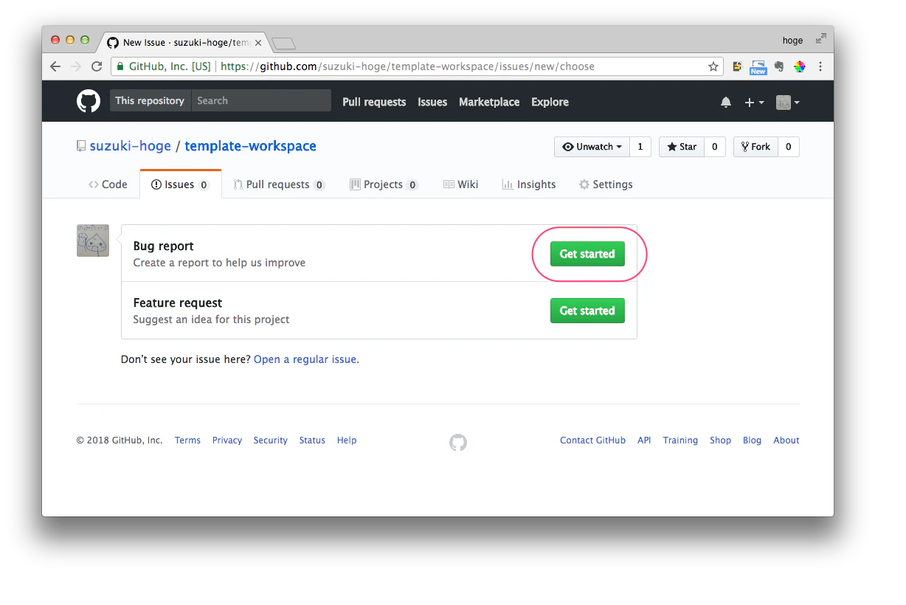Open the API footer link

(644, 440)
